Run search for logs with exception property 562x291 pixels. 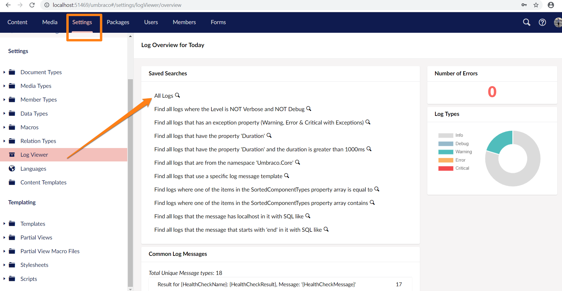(259, 122)
